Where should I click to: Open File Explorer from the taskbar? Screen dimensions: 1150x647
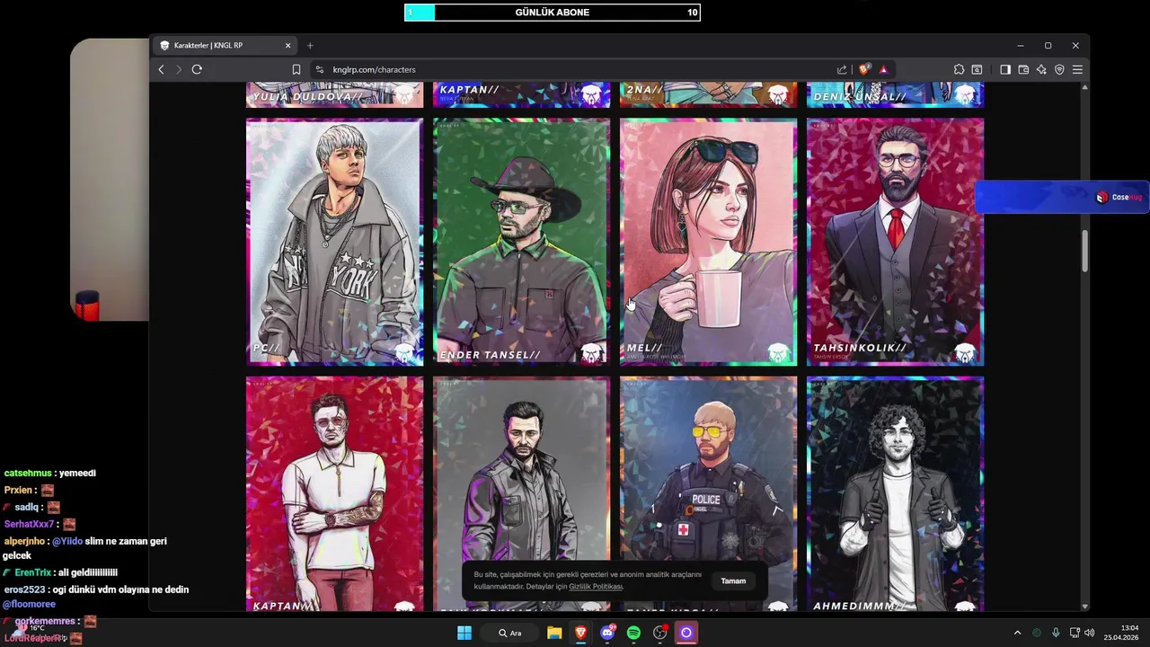554,633
